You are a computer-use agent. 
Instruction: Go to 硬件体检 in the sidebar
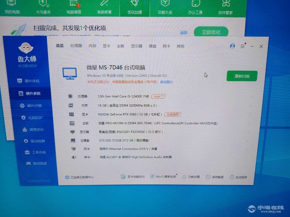(x=28, y=81)
